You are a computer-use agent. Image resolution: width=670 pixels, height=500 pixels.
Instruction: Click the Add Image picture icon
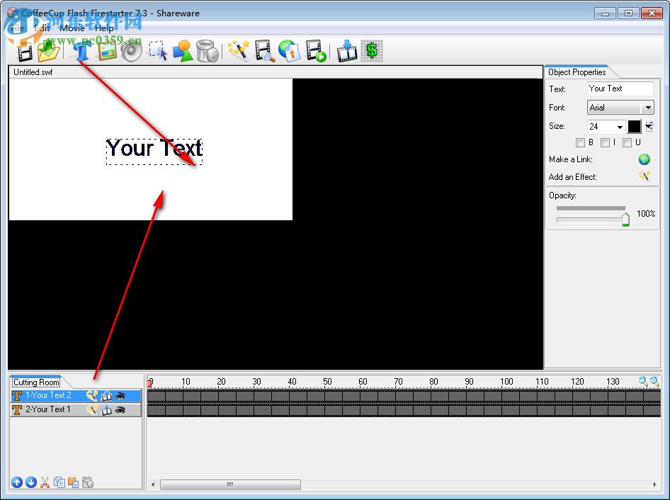pyautogui.click(x=107, y=51)
